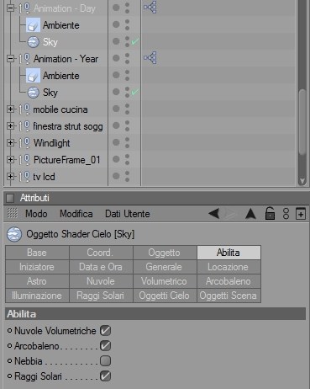Switch to the Nuvole tab

click(x=101, y=281)
